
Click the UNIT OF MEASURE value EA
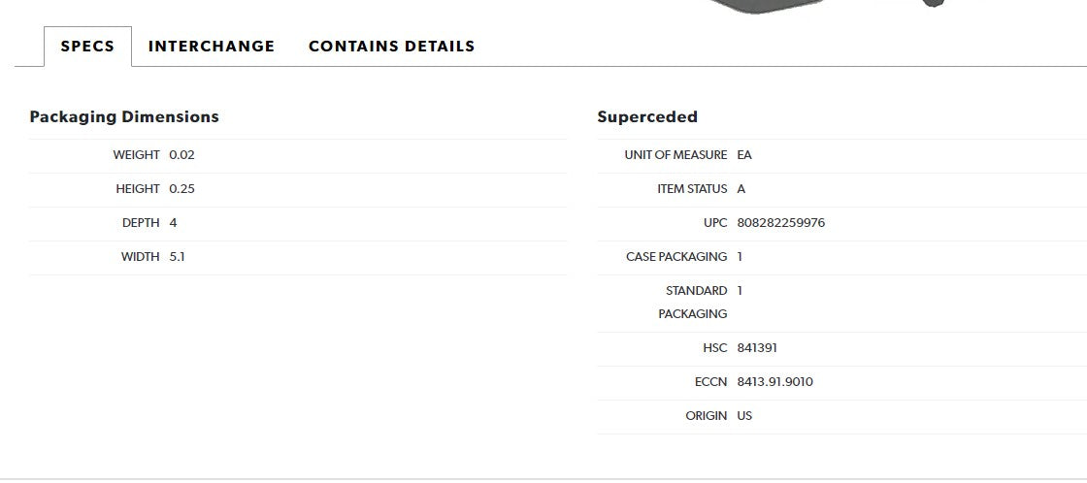point(745,155)
